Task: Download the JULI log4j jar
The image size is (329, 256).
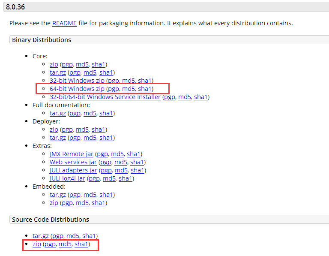Action: point(67,178)
